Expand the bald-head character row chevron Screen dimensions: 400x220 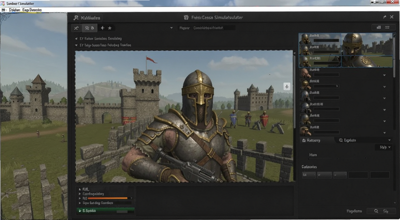384,75
